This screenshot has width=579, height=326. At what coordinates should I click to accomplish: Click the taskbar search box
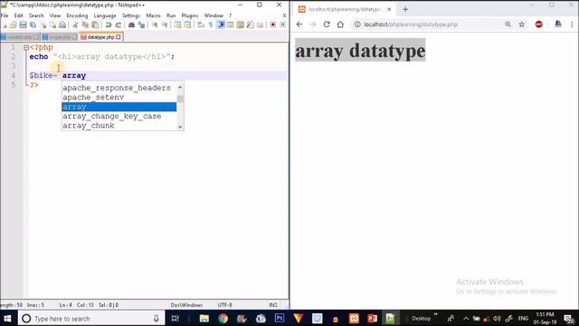click(91, 318)
